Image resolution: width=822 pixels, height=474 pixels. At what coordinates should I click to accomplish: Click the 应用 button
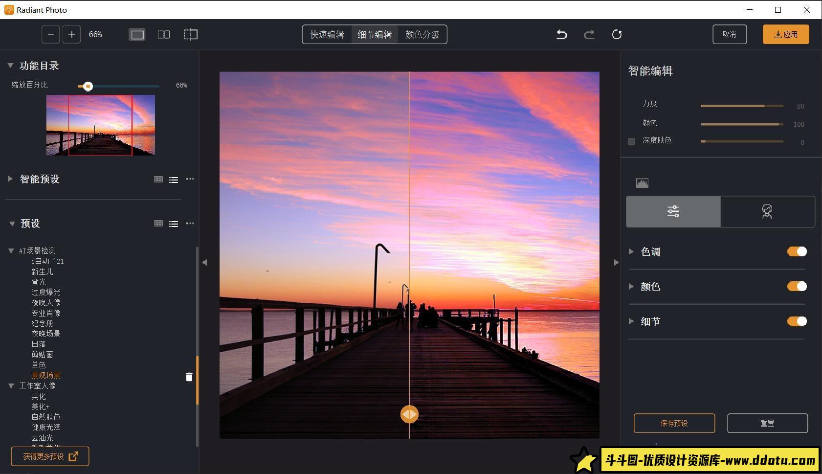click(786, 34)
